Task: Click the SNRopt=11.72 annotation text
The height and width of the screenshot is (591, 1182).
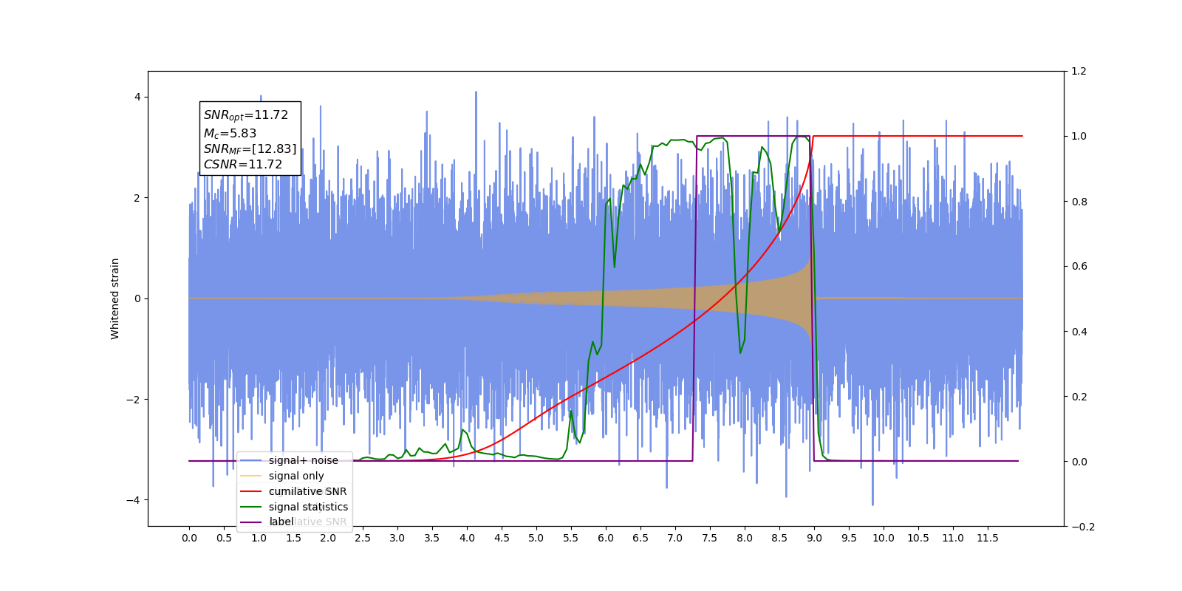Action: click(246, 115)
